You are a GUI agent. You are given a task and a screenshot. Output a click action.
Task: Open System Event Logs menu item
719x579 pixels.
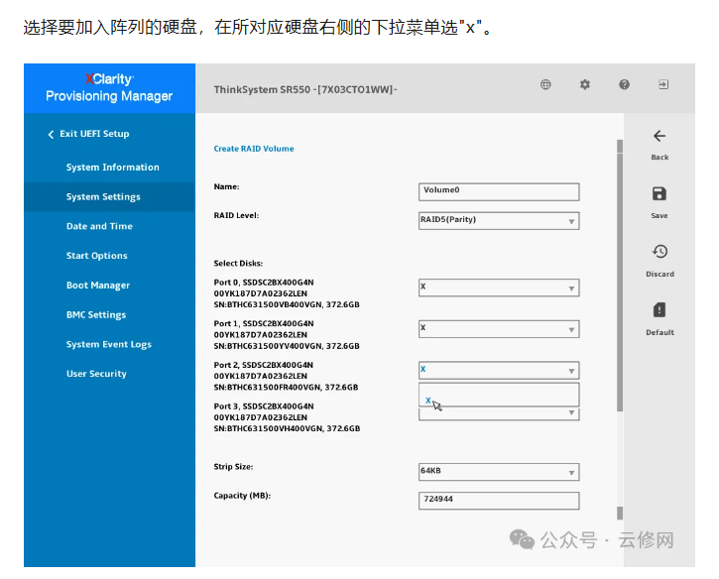click(x=109, y=344)
